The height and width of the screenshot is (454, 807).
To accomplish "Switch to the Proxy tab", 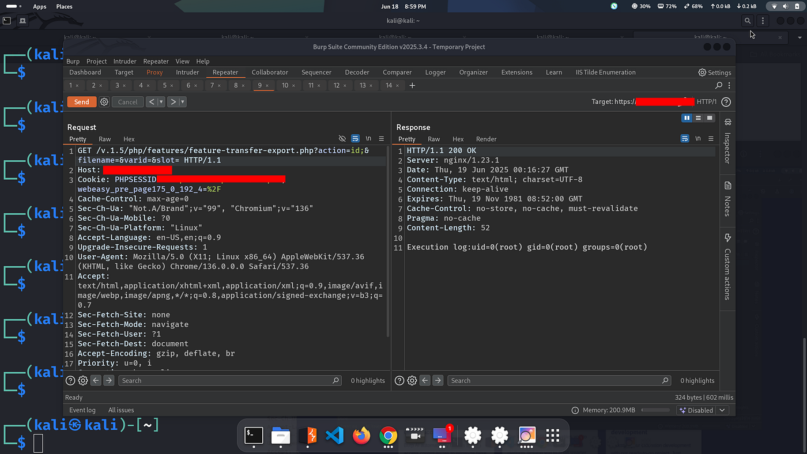I will pyautogui.click(x=154, y=73).
